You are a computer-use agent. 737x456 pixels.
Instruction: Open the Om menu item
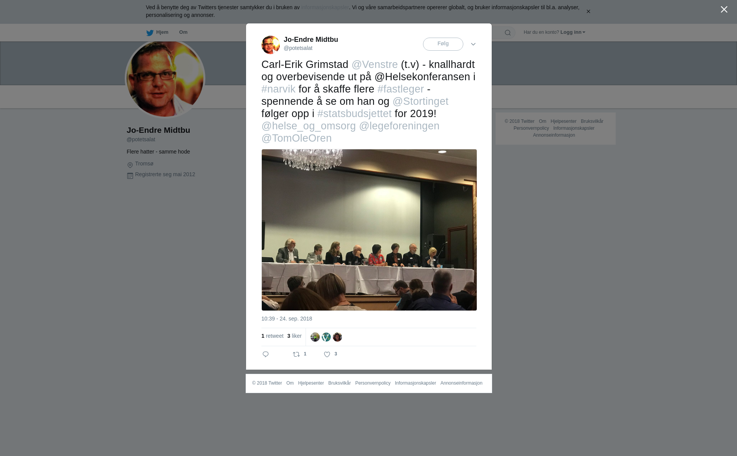coord(183,32)
